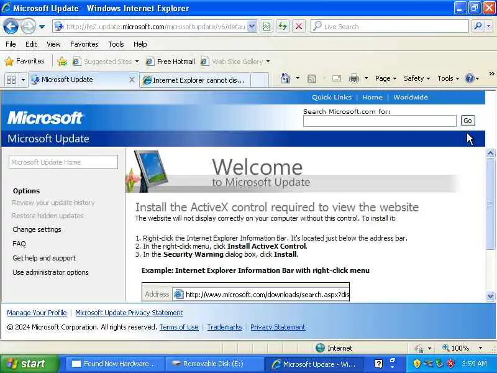Open the Favorites menu in menu bar
The height and width of the screenshot is (373, 497).
[84, 44]
